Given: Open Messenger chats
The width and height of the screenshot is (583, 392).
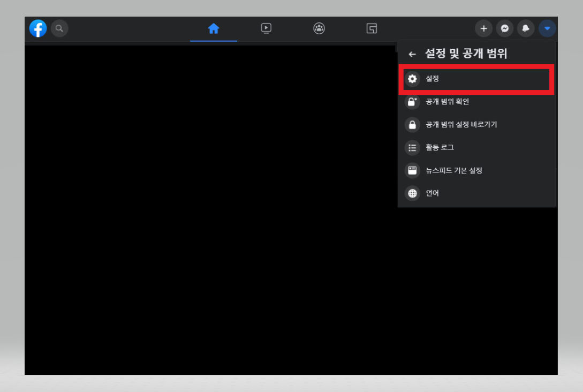Looking at the screenshot, I should [x=504, y=28].
